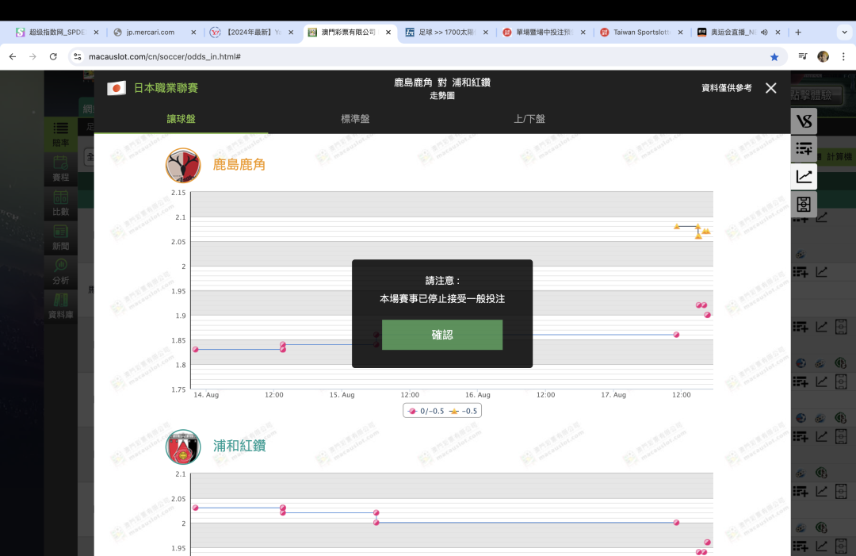Open a new browser tab
The image size is (856, 556).
[798, 33]
